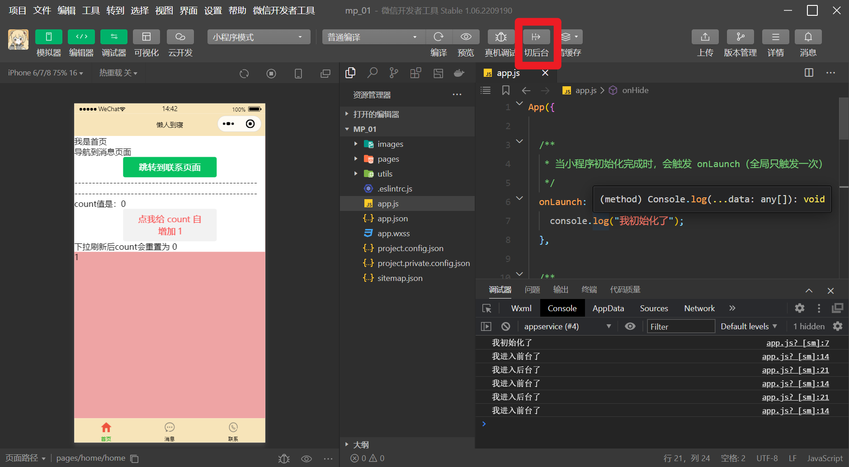The width and height of the screenshot is (849, 467).
Task: Click the detach simulator window icon
Action: [325, 74]
